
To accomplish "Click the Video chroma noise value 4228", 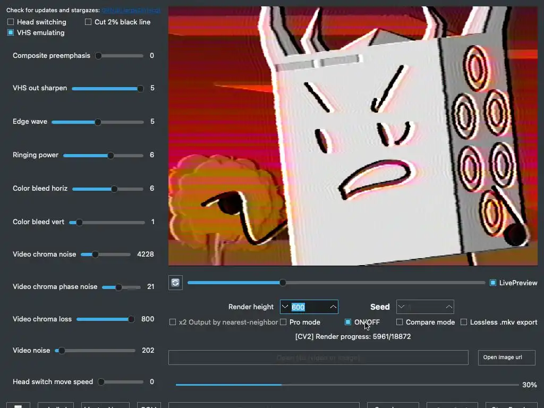I will [146, 254].
